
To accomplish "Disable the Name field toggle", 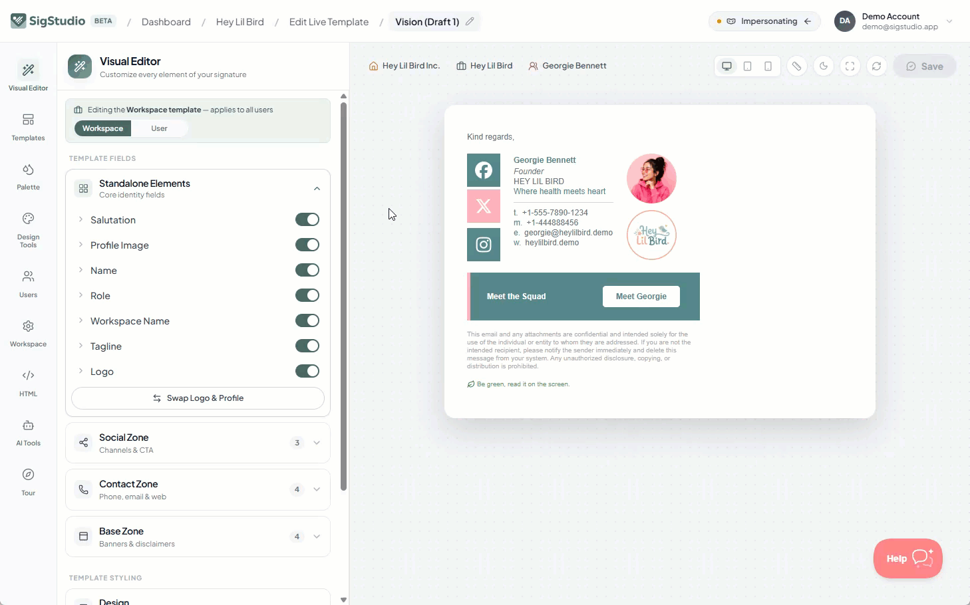I will click(x=307, y=270).
